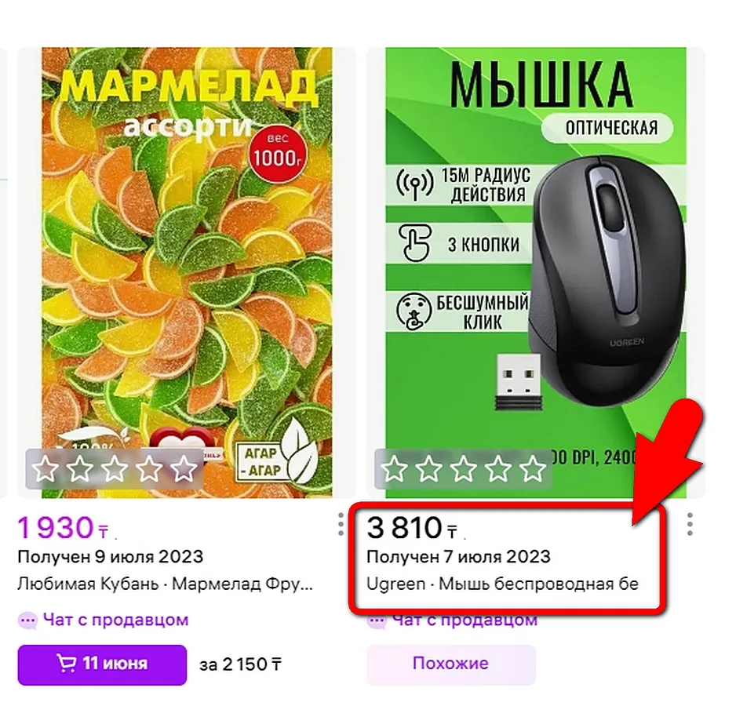Select the second star for the mouse
Screen dimensions: 736x706
428,469
